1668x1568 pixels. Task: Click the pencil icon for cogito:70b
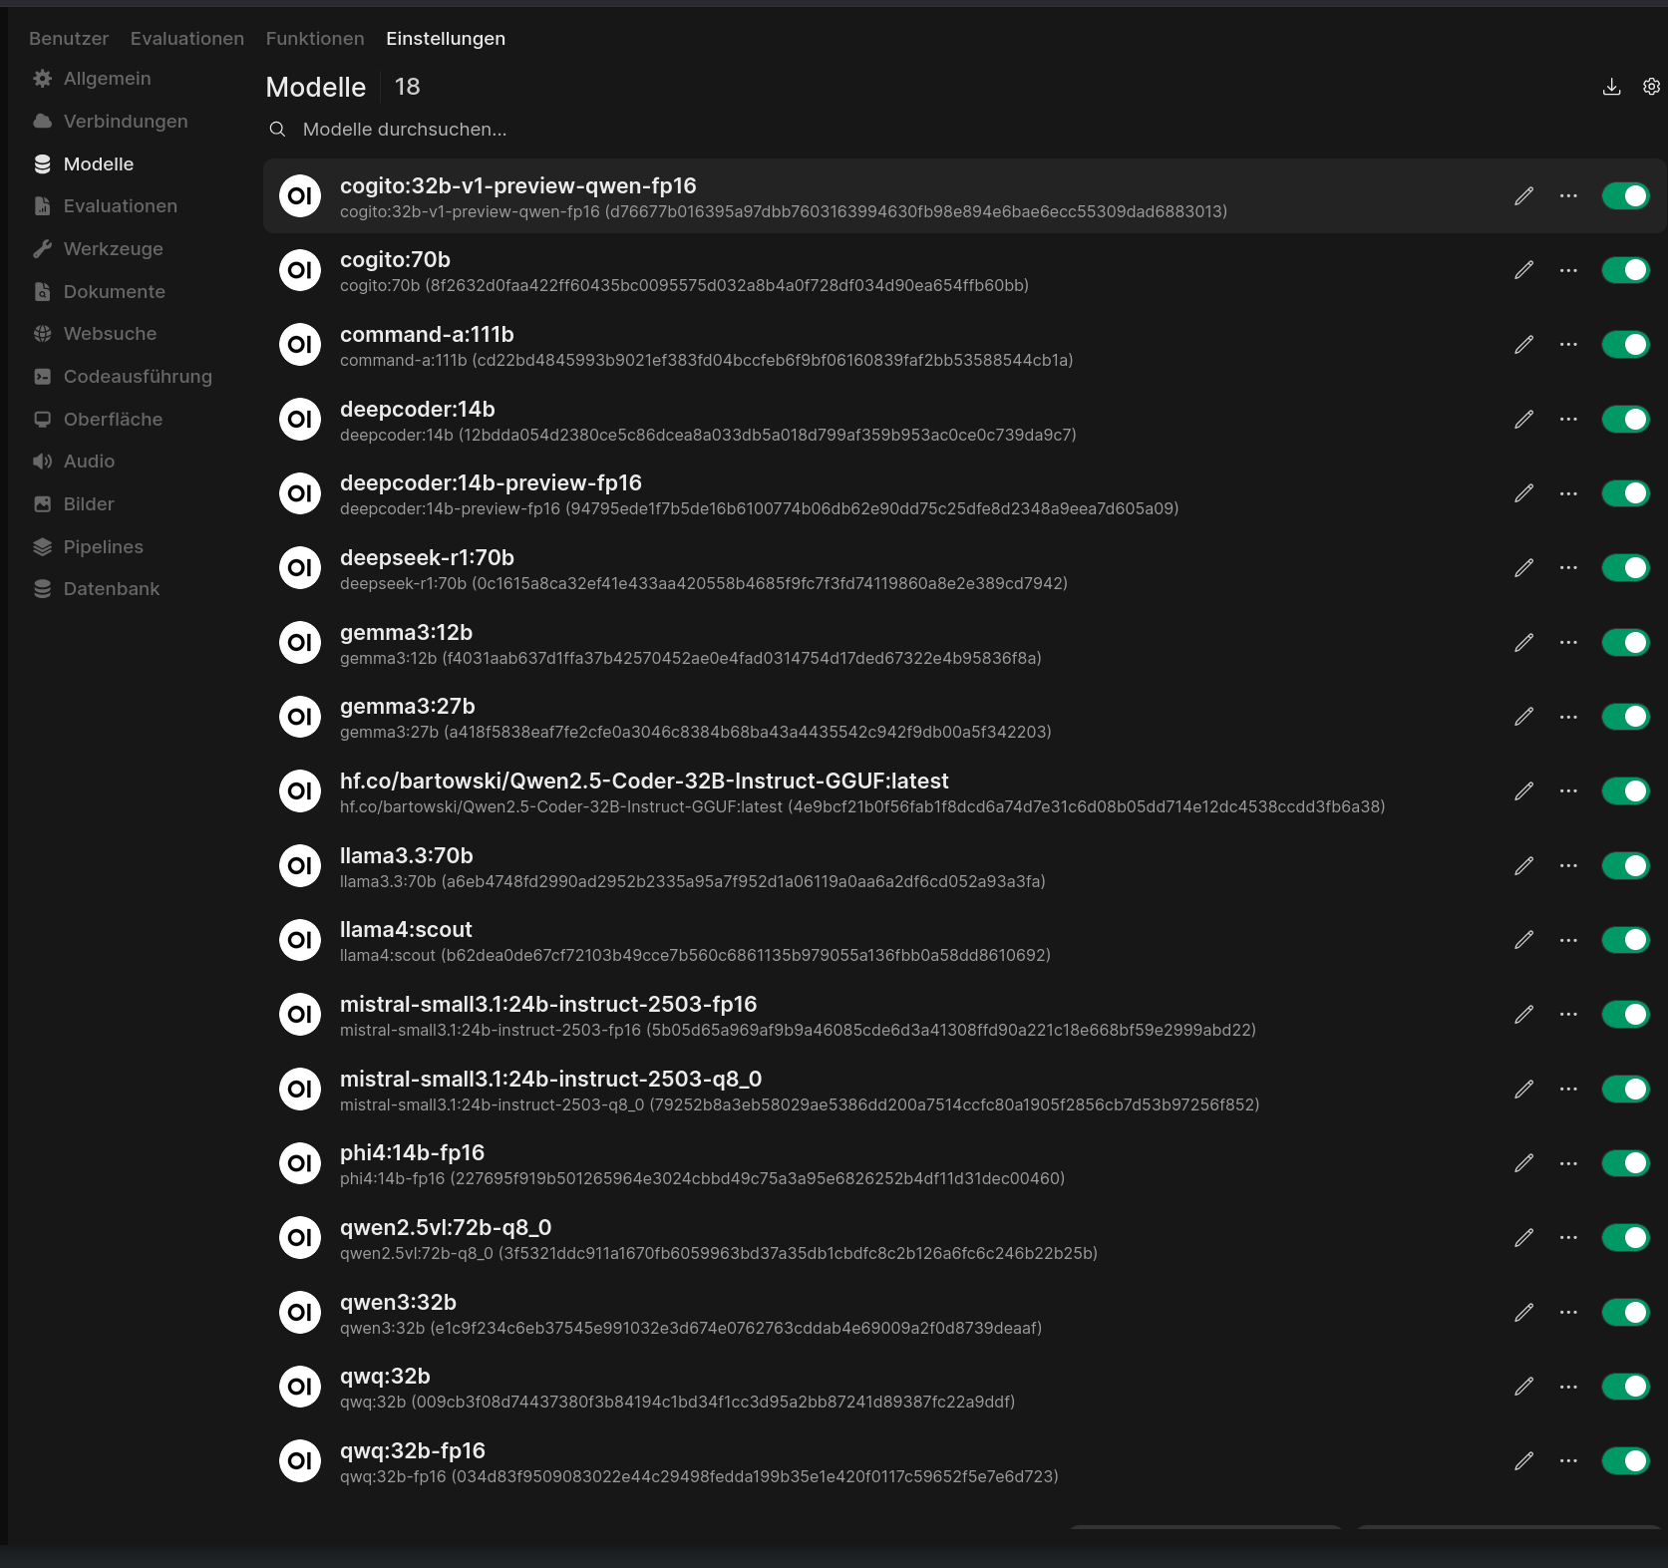[x=1523, y=270]
